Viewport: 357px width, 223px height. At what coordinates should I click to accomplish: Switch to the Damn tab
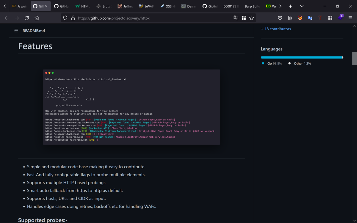click(189, 6)
